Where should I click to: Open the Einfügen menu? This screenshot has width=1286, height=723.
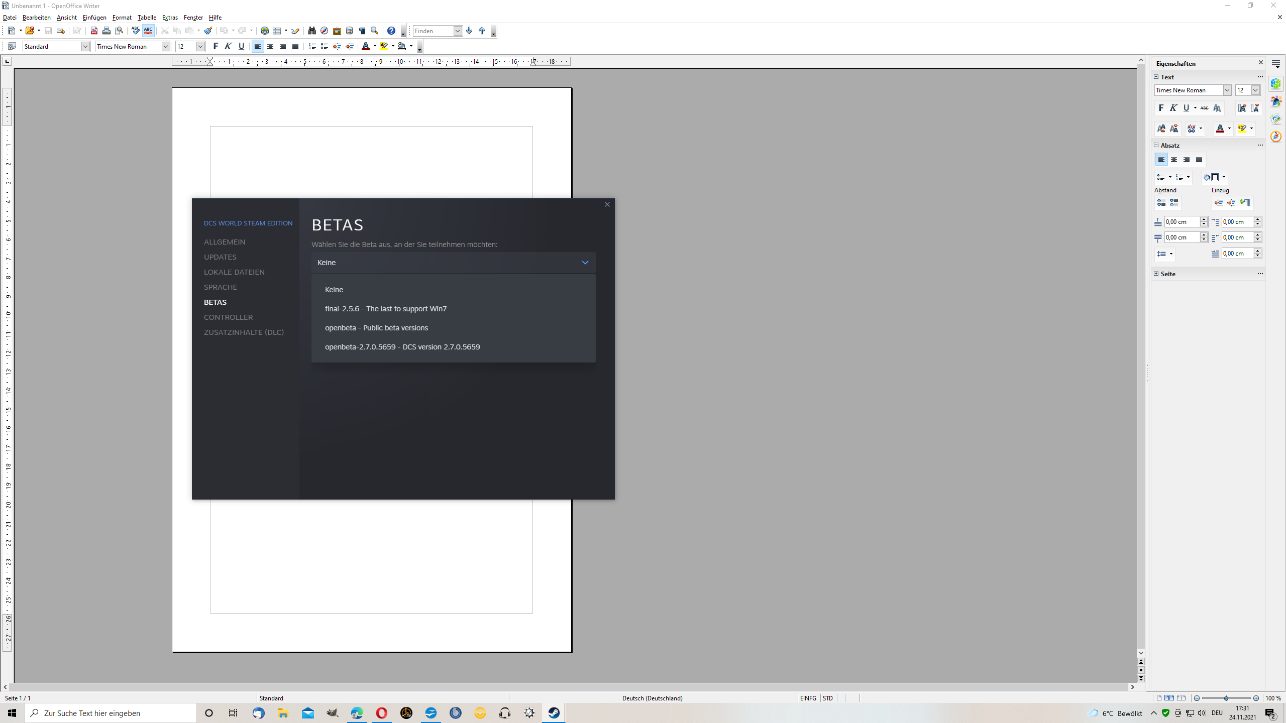[x=94, y=17]
